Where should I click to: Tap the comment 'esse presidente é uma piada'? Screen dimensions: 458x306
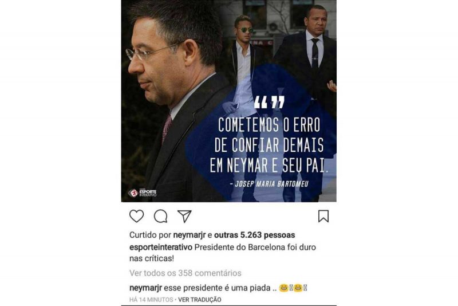tap(217, 288)
